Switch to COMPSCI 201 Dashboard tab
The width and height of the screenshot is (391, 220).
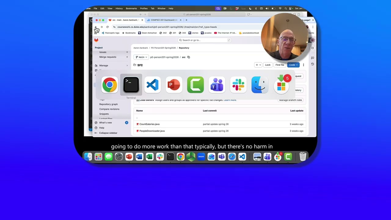[x=164, y=20]
